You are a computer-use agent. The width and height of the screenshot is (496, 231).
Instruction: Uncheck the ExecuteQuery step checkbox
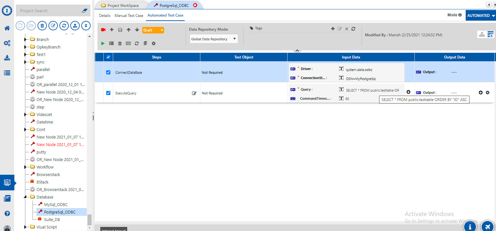(x=108, y=93)
